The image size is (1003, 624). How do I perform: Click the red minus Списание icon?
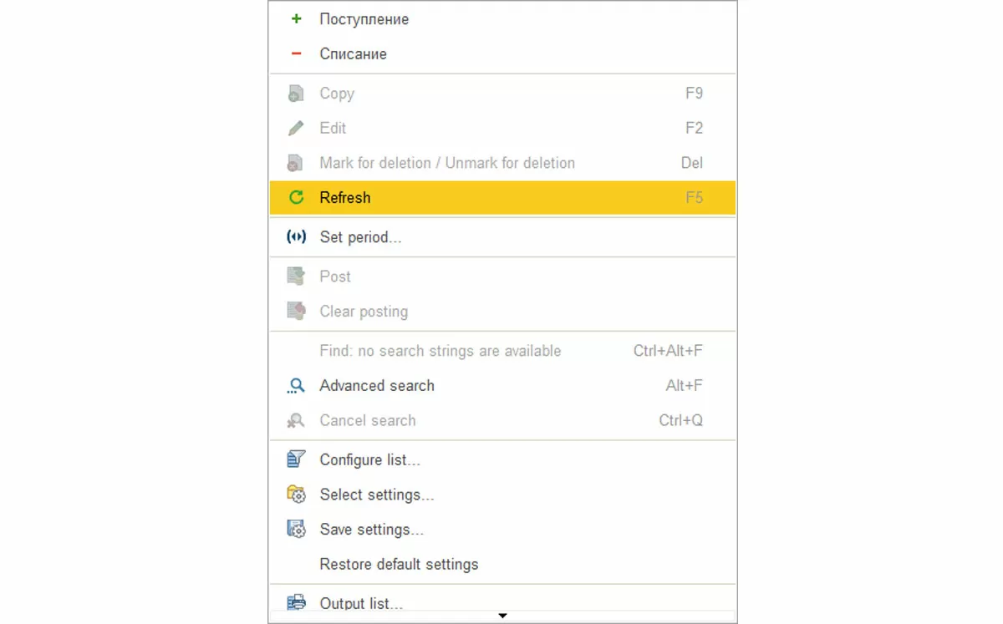pyautogui.click(x=296, y=53)
